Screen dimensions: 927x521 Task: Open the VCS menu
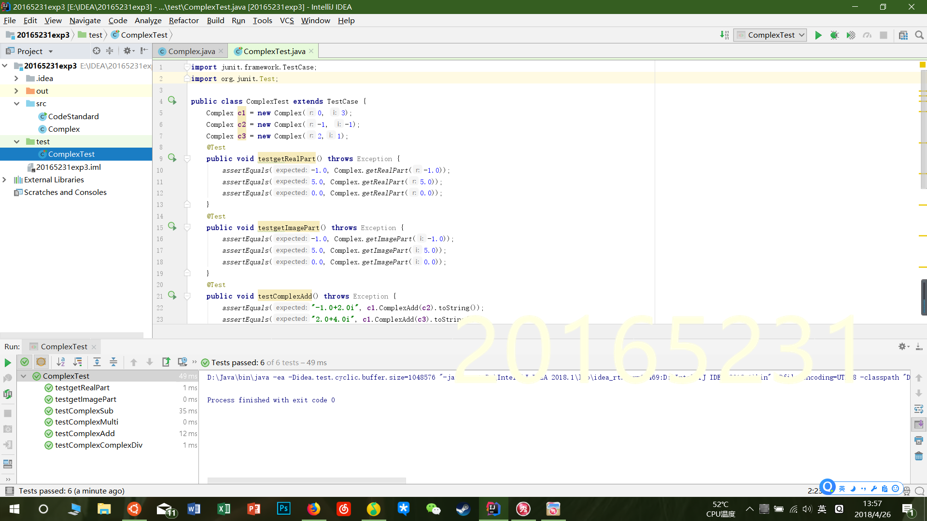tap(287, 20)
